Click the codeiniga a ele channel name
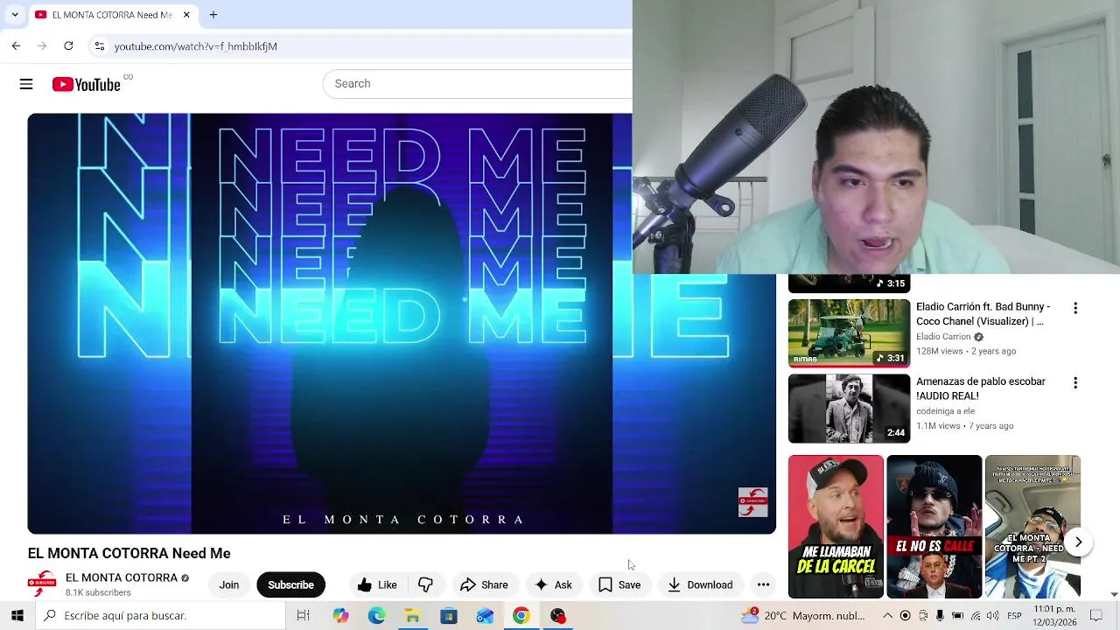The height and width of the screenshot is (630, 1120). 945,411
